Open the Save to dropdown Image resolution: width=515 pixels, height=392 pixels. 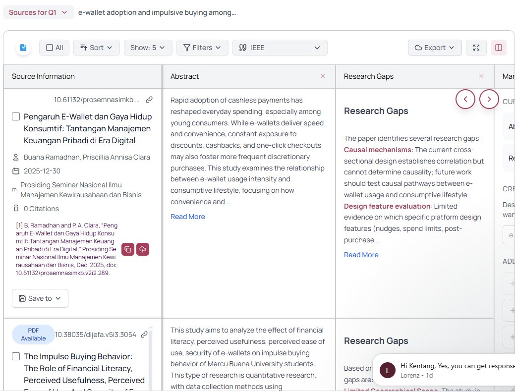[x=40, y=298]
